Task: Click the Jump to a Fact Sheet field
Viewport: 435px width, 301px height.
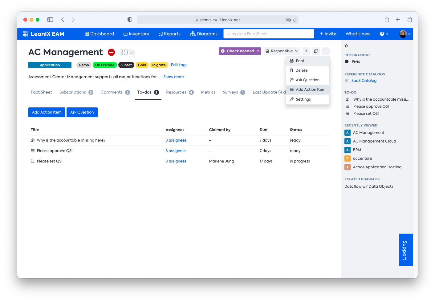Action: [269, 34]
